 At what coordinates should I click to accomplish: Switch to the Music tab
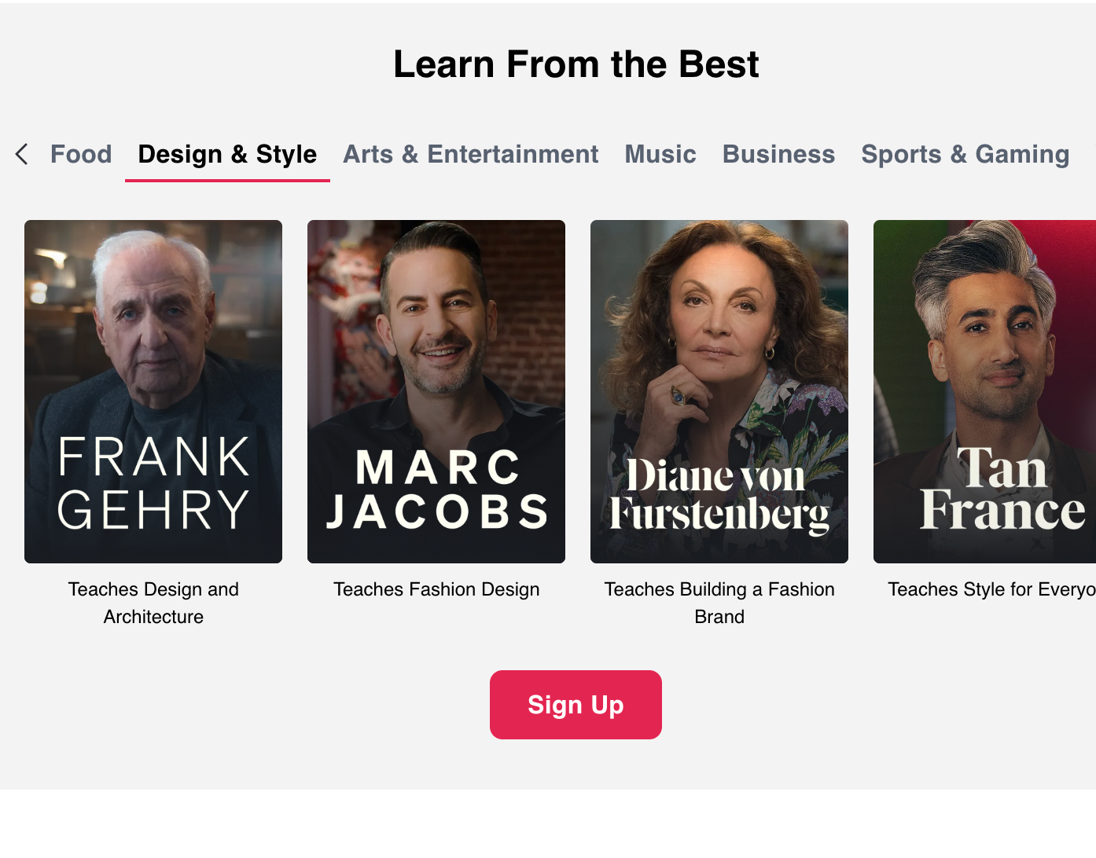pyautogui.click(x=660, y=154)
